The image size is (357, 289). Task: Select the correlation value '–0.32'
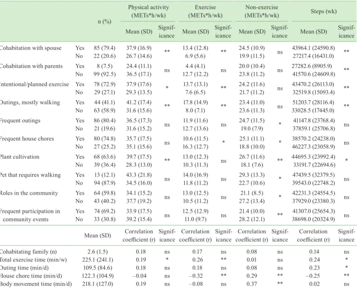[x=196, y=276]
